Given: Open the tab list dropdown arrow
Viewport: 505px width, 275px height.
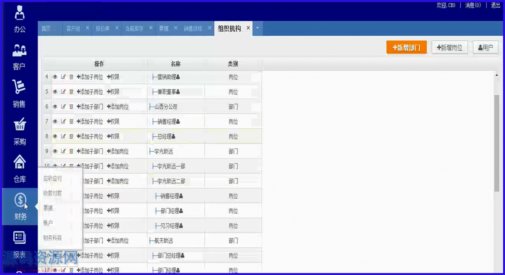Looking at the screenshot, I should [x=257, y=28].
